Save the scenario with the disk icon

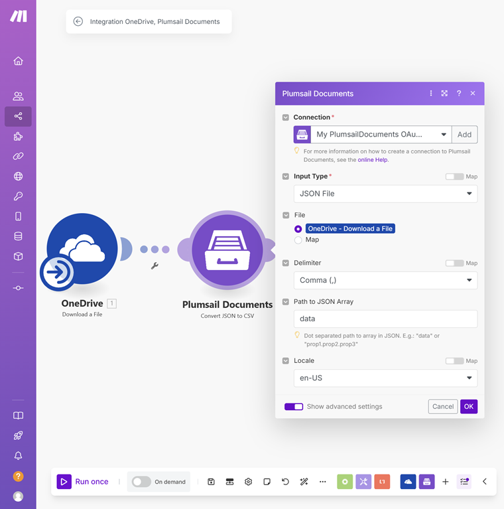pyautogui.click(x=211, y=482)
